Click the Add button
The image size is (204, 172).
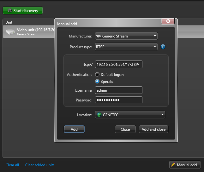74,129
